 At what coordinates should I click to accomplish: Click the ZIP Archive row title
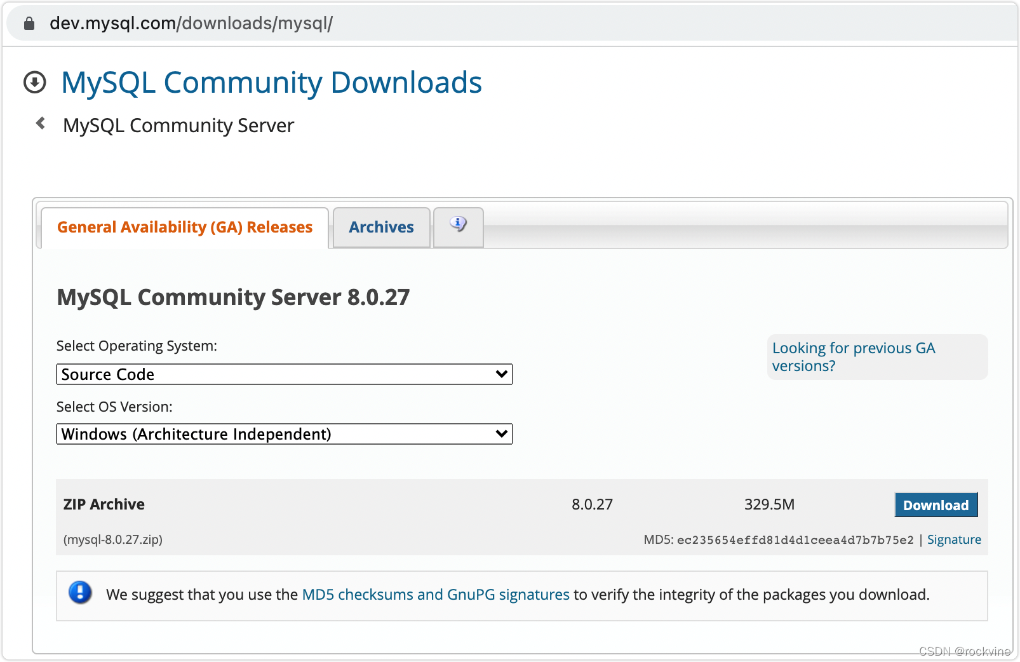click(x=104, y=504)
